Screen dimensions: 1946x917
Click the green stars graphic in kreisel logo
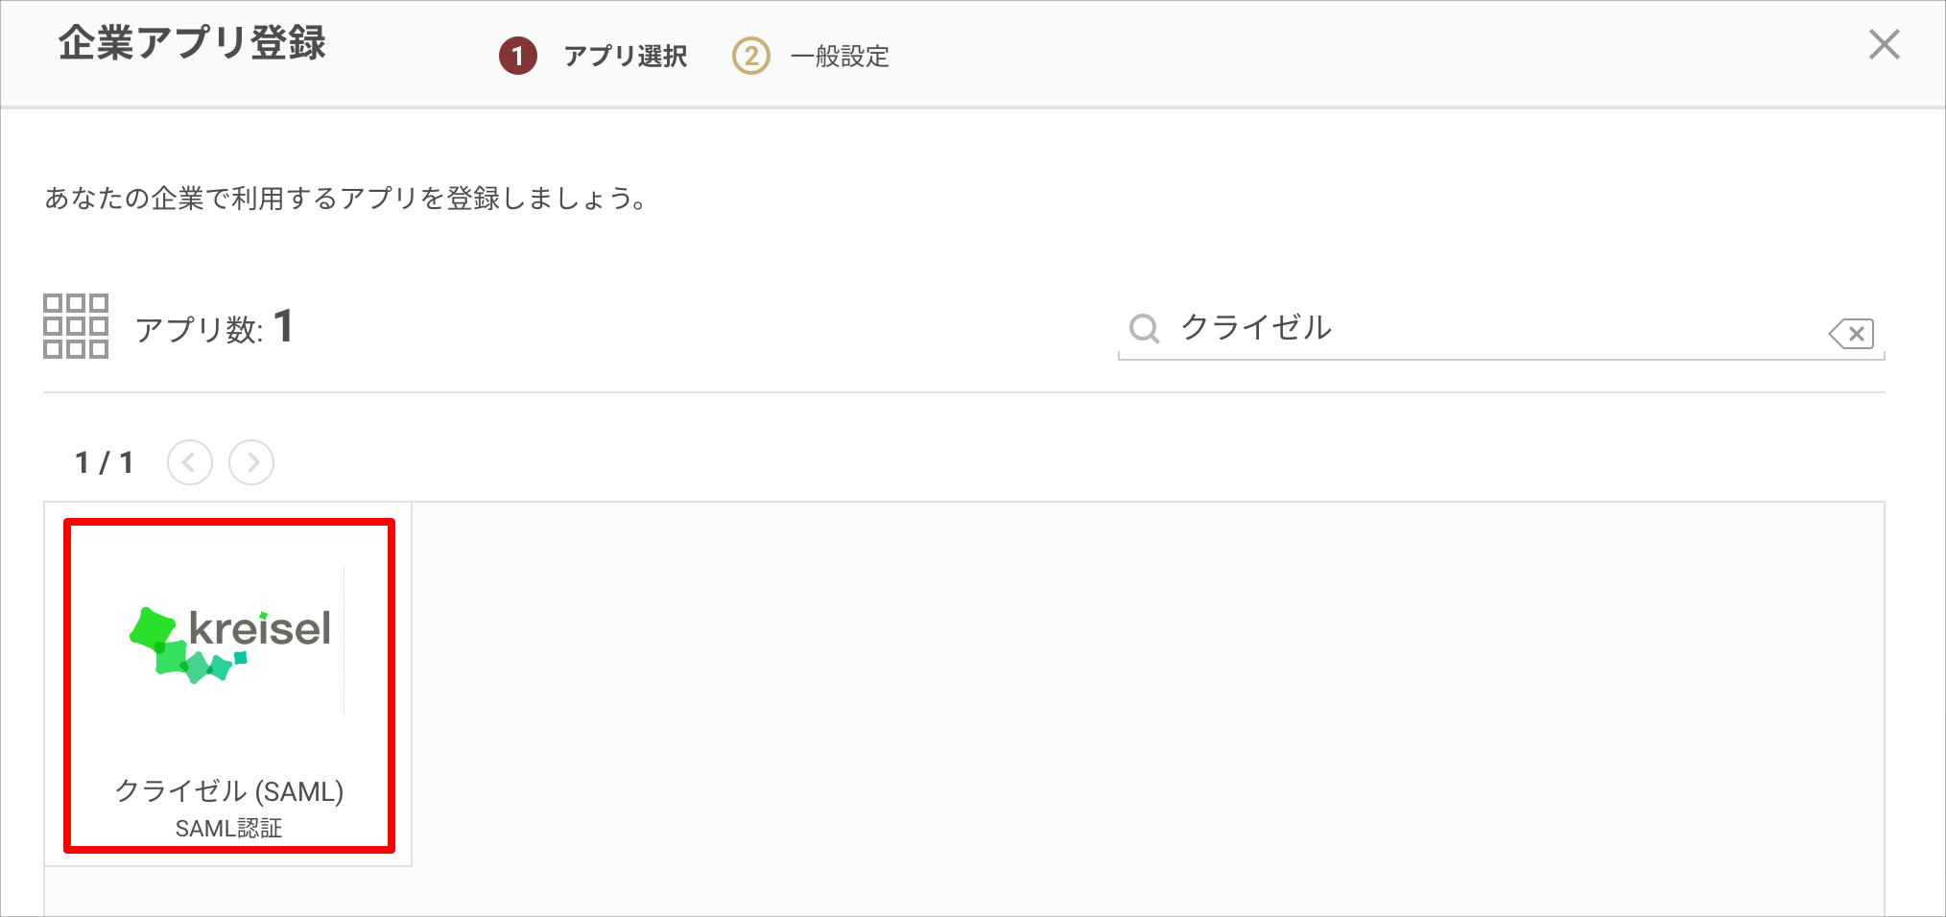click(x=188, y=646)
